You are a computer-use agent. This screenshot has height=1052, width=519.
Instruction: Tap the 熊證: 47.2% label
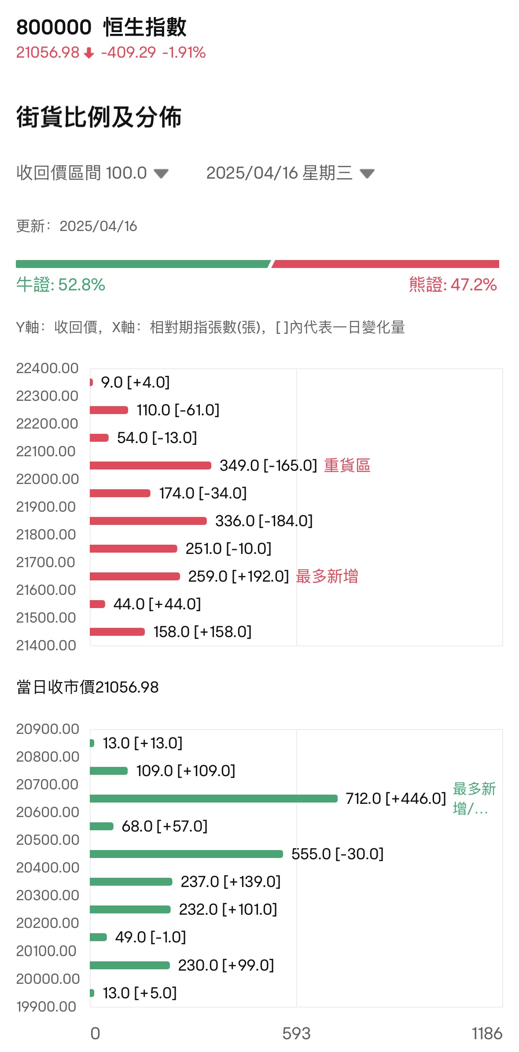pyautogui.click(x=453, y=285)
